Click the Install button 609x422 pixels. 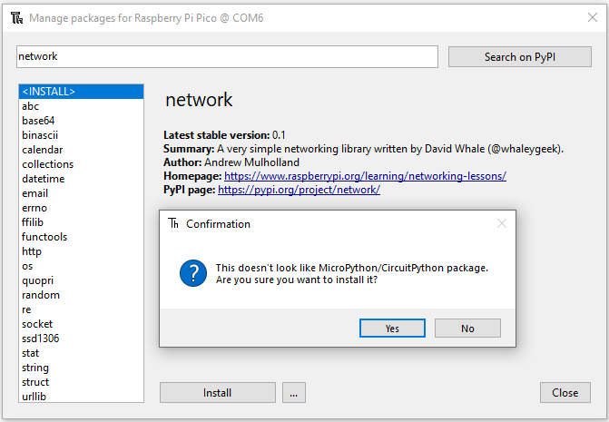tap(217, 393)
